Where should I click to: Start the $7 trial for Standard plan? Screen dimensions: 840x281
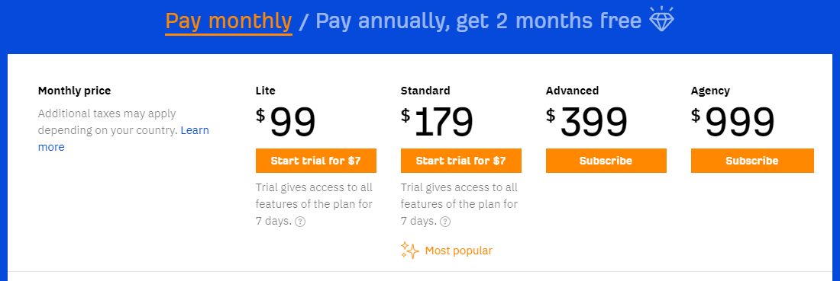[461, 161]
